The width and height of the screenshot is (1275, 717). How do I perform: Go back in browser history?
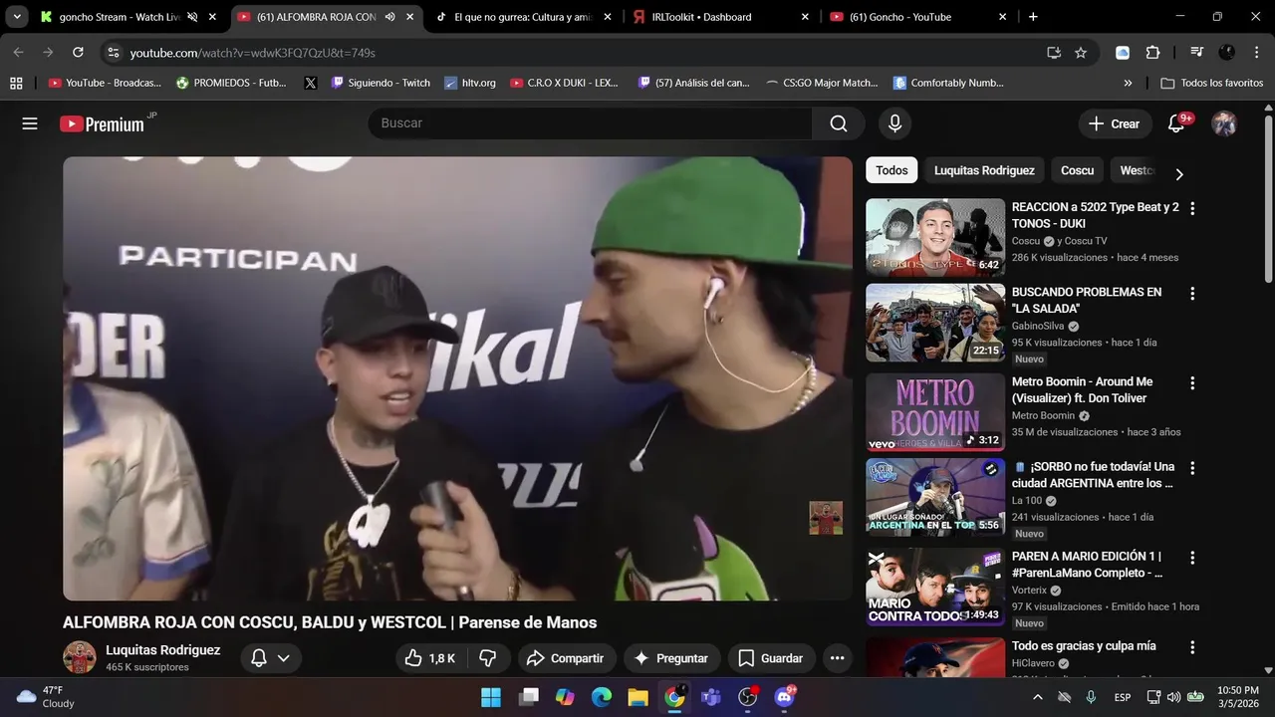[19, 53]
